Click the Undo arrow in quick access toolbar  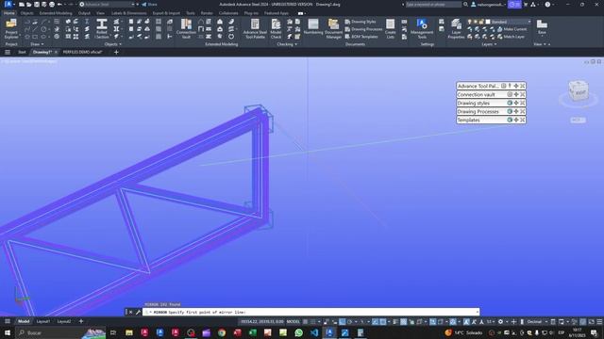pos(59,4)
